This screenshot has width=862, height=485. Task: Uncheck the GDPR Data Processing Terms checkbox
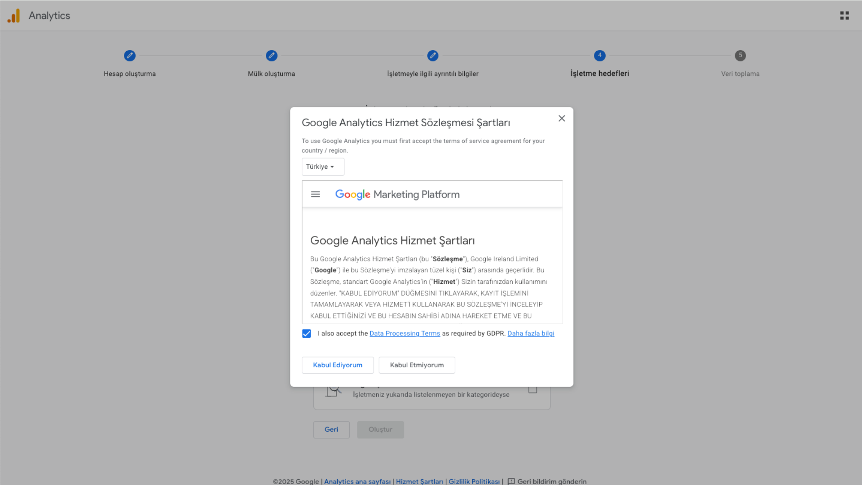coord(307,334)
